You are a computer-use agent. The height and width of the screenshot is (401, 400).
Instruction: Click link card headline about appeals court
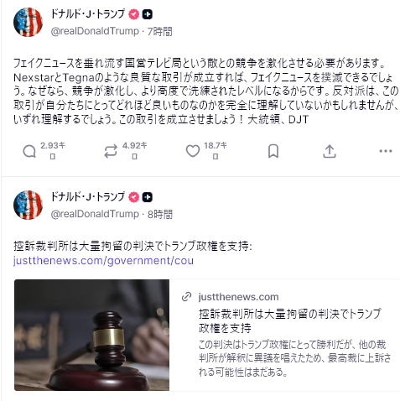(290, 321)
